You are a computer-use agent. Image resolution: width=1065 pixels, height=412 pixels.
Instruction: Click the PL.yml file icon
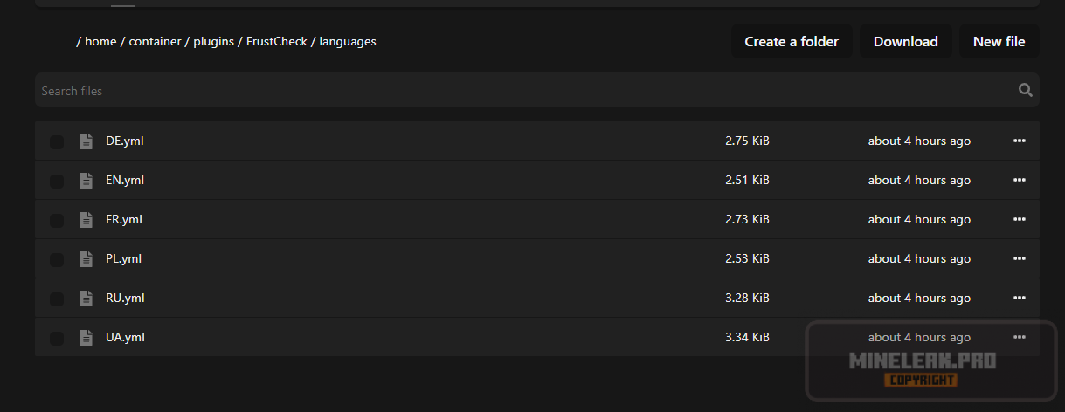point(86,259)
